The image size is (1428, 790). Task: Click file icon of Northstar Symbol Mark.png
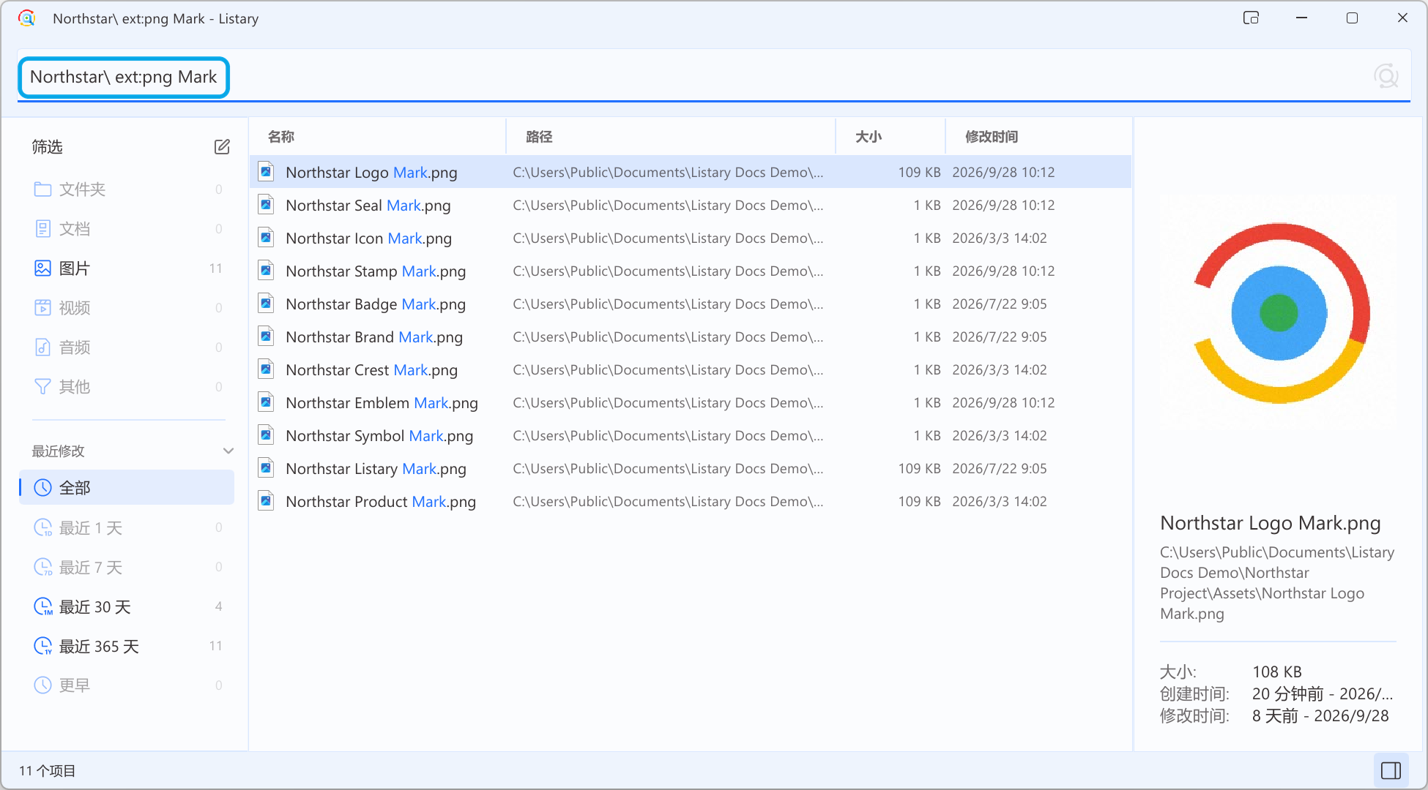(267, 435)
